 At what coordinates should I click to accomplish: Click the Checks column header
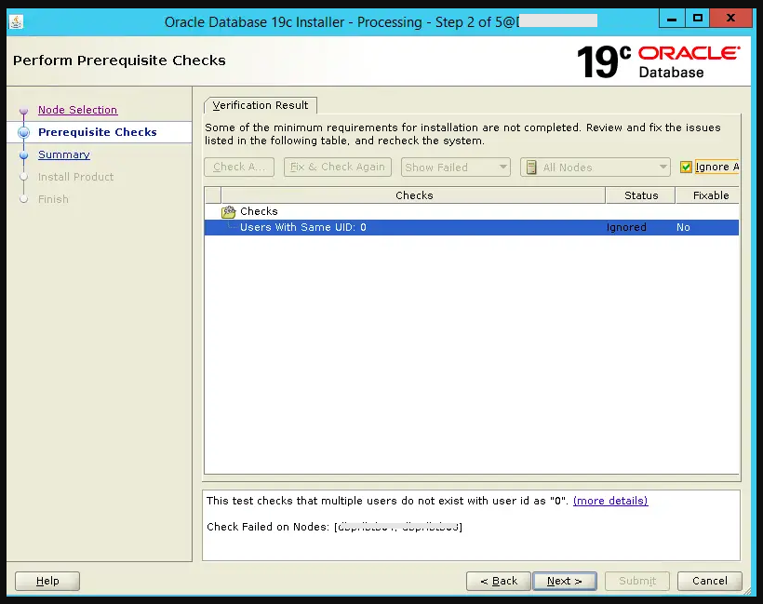414,195
